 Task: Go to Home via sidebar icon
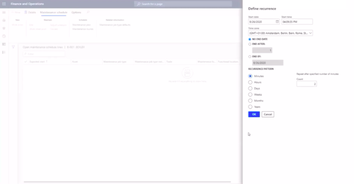[x=4, y=20]
